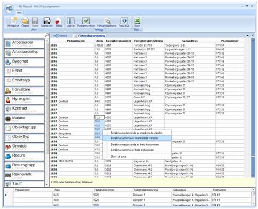The image size is (258, 209).
Task: Click the search magnifier icon above the sidebar
Action: pos(46,35)
